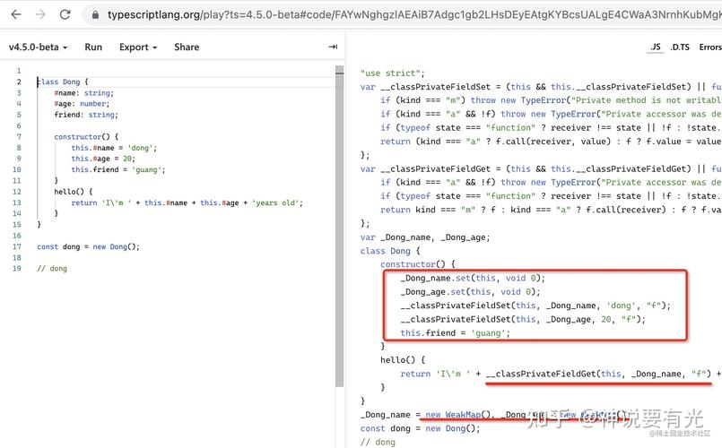
Task: Collapse the sidebar with arrow icon
Action: (333, 47)
